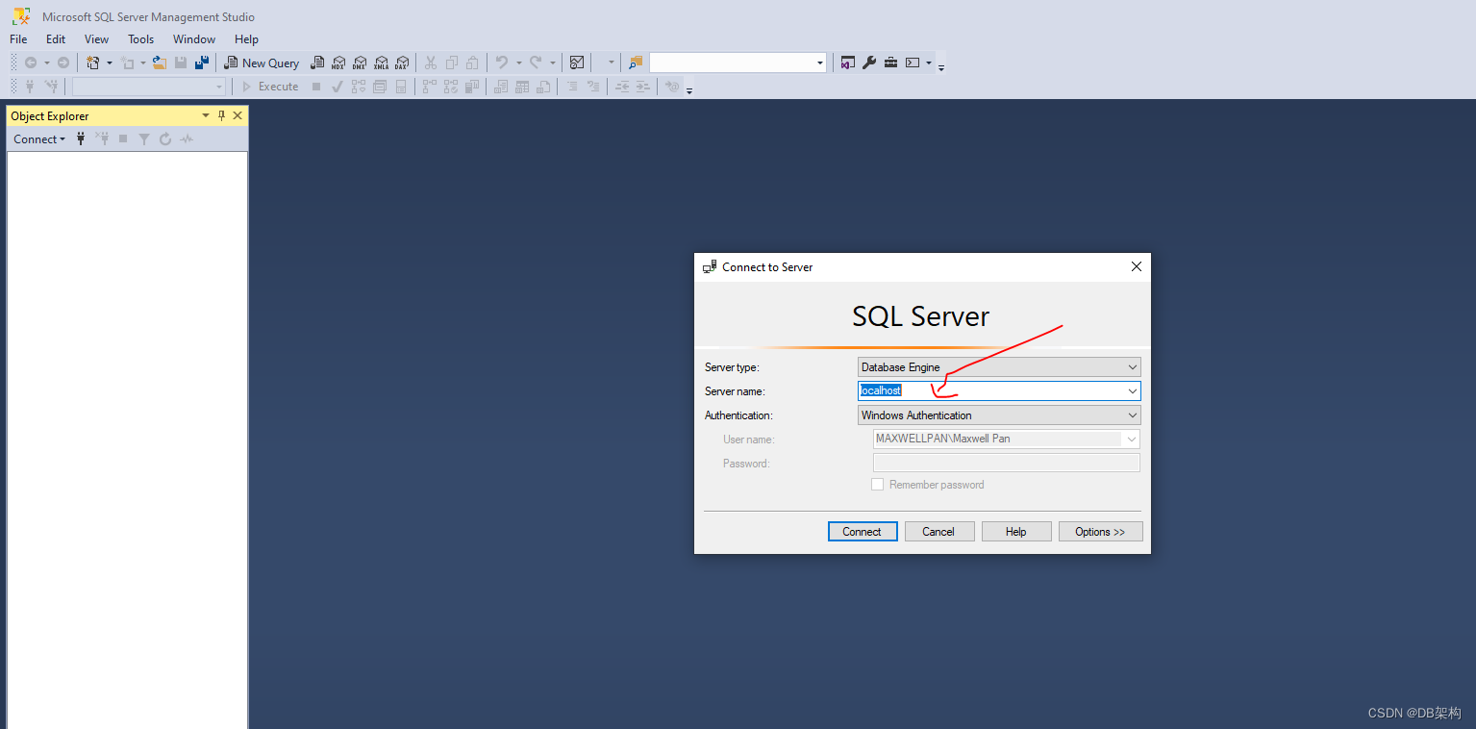Click the Options >> button

tap(1100, 532)
